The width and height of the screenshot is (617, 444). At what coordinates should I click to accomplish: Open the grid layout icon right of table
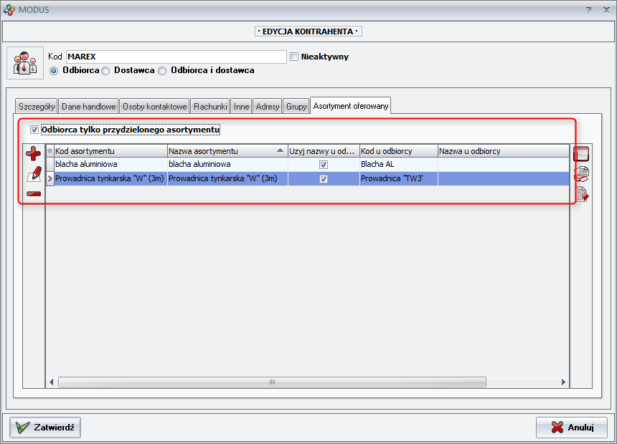(x=581, y=153)
